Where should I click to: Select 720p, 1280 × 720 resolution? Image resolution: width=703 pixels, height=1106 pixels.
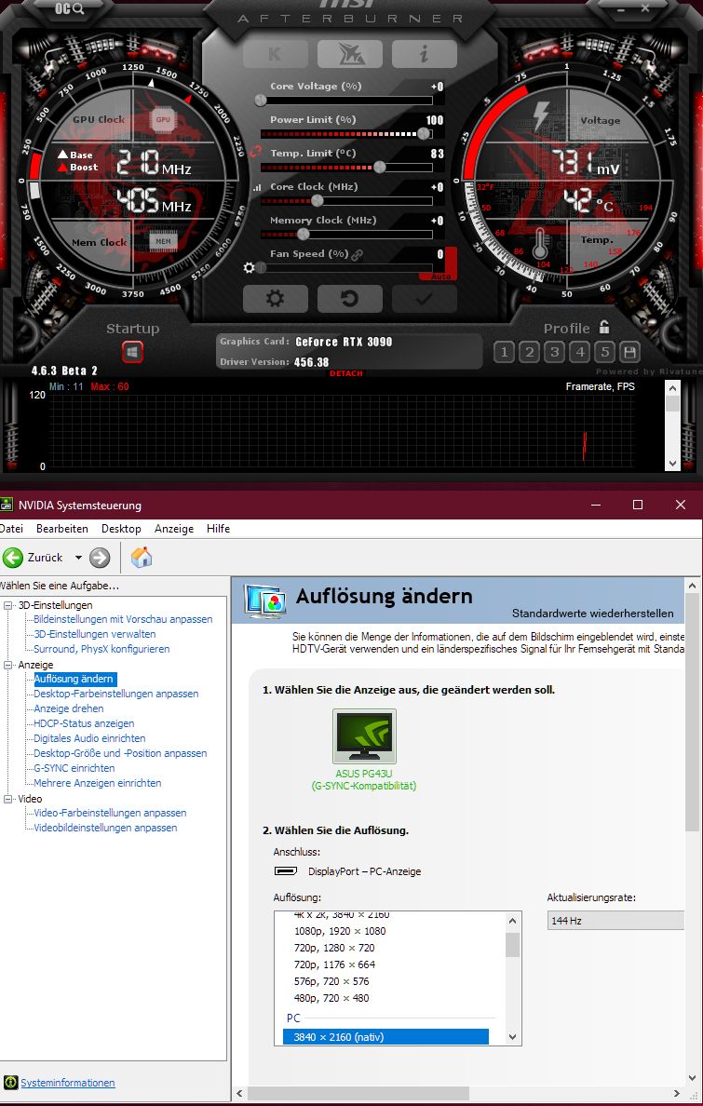[x=334, y=948]
